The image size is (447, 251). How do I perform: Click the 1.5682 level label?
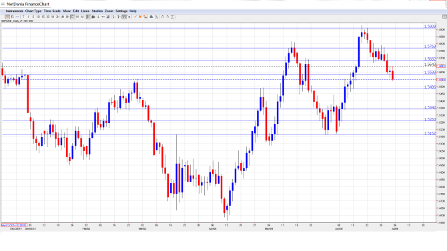430,59
